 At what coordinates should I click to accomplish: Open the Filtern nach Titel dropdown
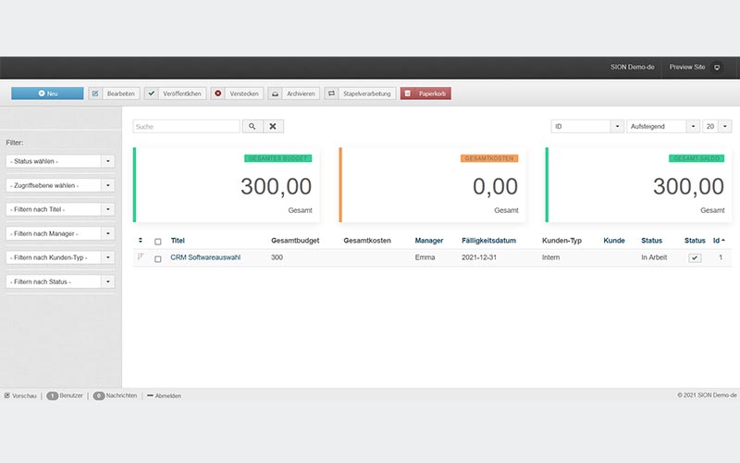tap(60, 209)
